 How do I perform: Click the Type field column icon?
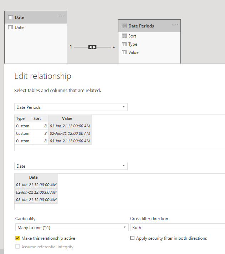[x=124, y=44]
